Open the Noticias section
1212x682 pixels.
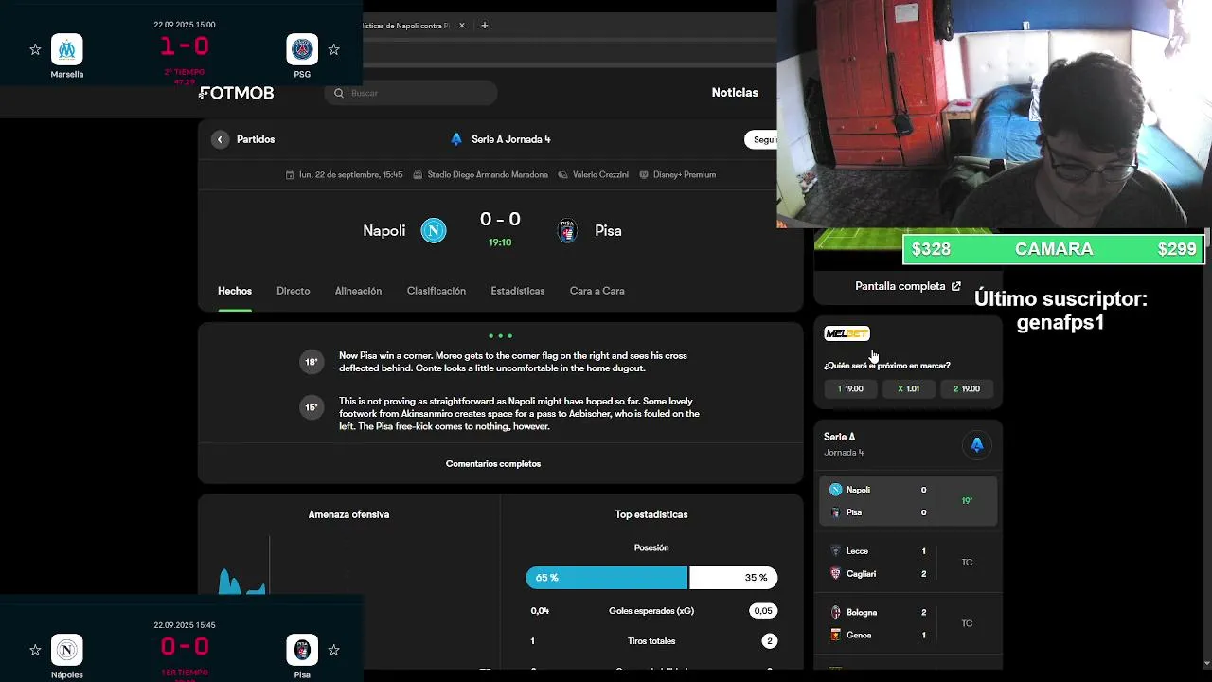pos(735,92)
